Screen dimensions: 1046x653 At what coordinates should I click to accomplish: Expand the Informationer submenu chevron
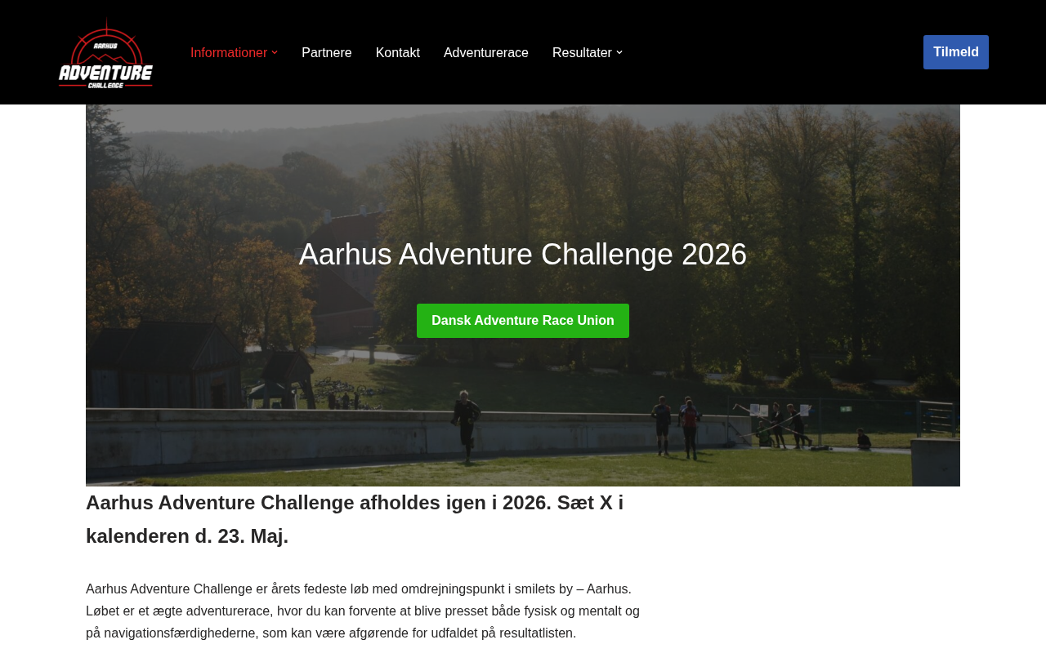(275, 52)
